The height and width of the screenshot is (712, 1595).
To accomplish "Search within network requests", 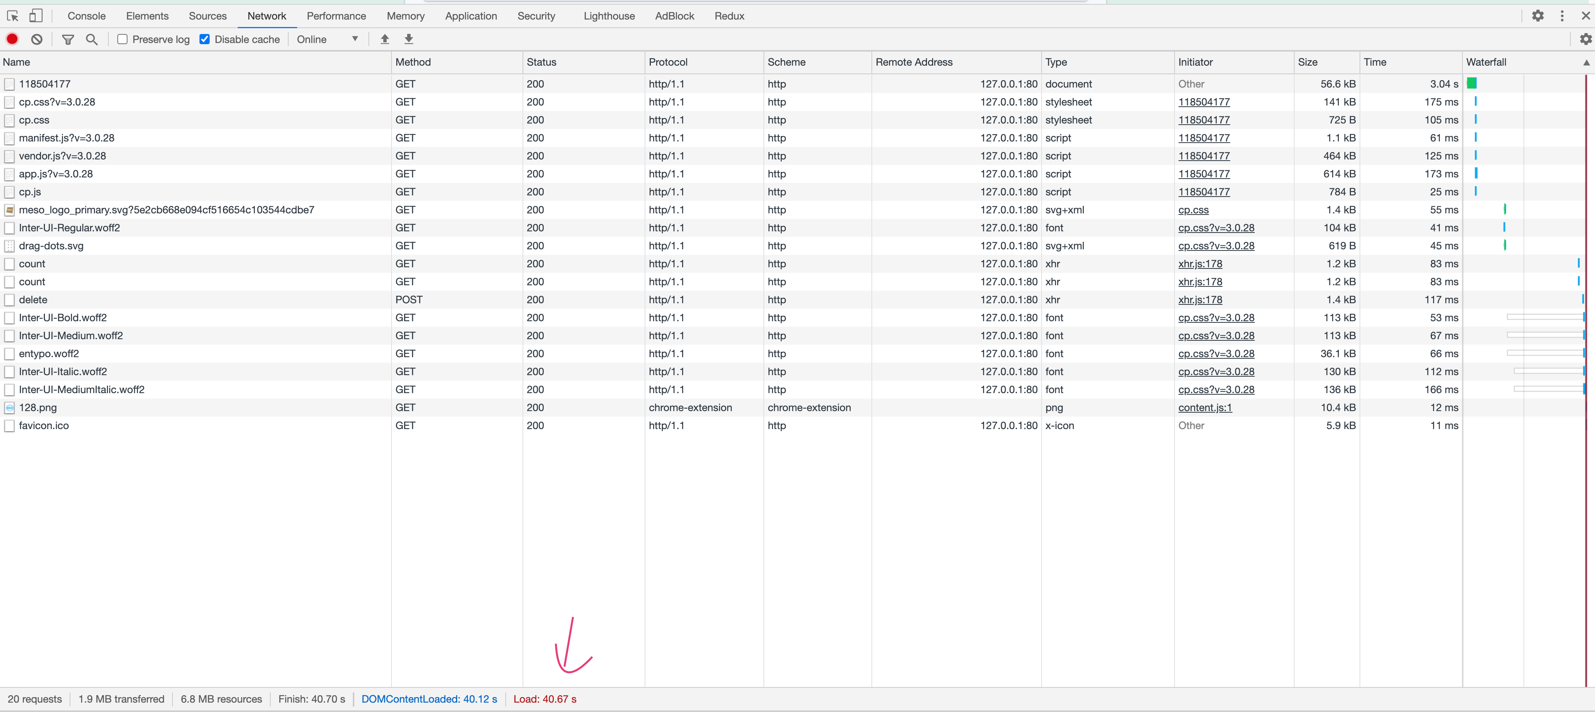I will click(x=92, y=39).
